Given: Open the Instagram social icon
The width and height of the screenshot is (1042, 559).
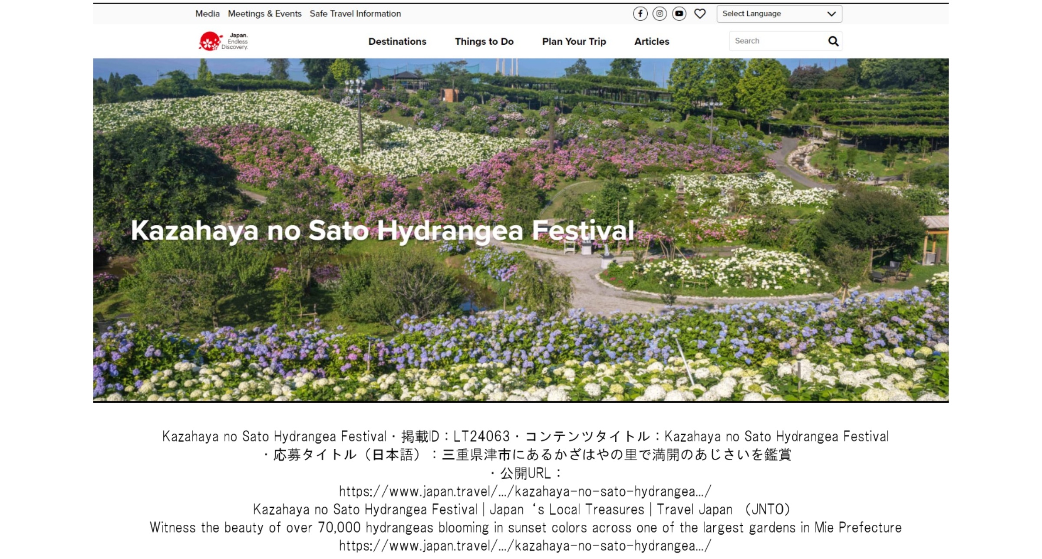Looking at the screenshot, I should [x=659, y=13].
